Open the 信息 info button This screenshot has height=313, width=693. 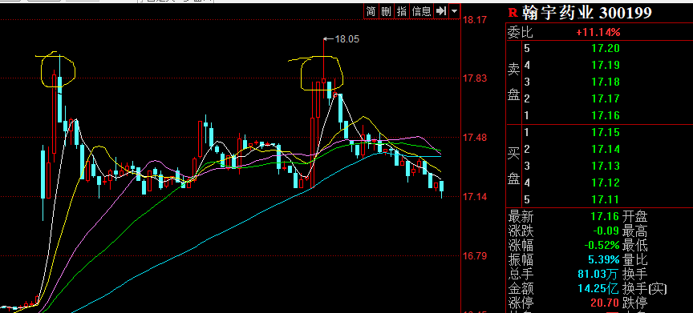[x=421, y=11]
